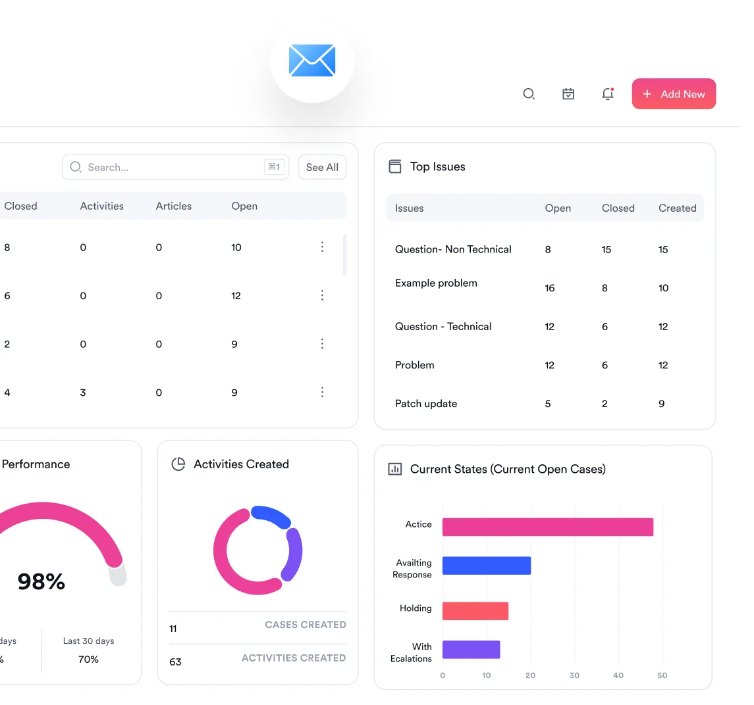Click the Top Issues title

(438, 166)
